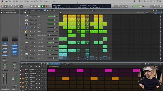Adjust the master volume slider in control bar
163x91 pixels.
[x=139, y=6]
